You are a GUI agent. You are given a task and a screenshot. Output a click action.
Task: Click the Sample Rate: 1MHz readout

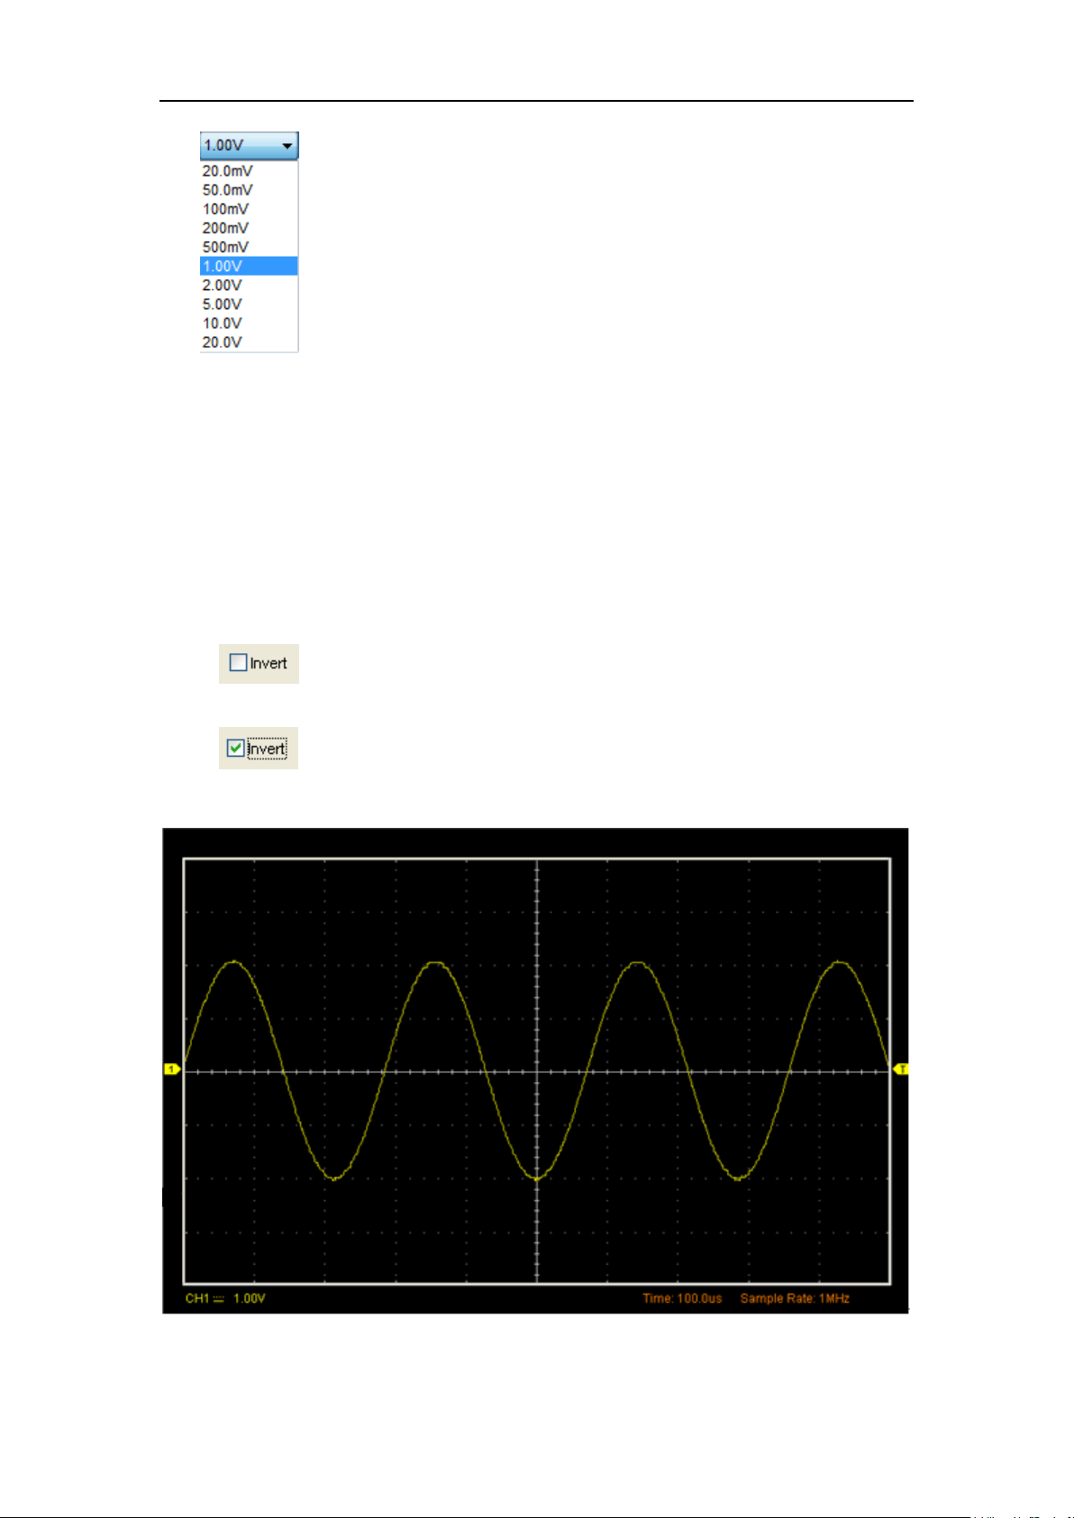pyautogui.click(x=795, y=1298)
